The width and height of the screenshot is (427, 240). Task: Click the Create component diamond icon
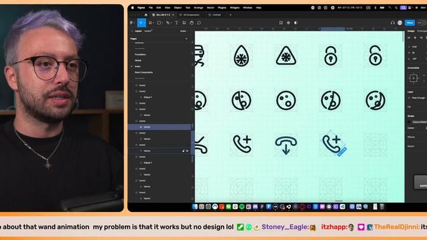click(288, 23)
